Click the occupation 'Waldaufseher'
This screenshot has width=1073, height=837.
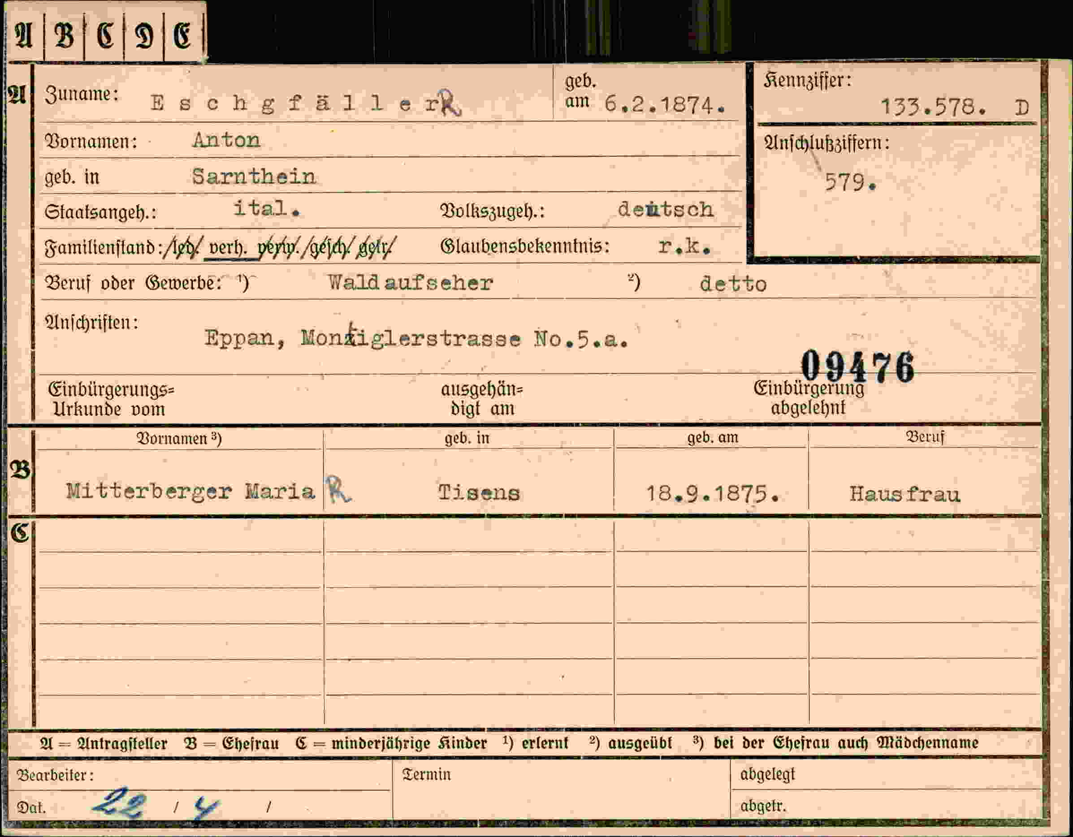point(410,282)
